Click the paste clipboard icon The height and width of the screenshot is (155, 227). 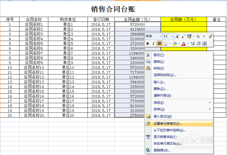click(148, 68)
